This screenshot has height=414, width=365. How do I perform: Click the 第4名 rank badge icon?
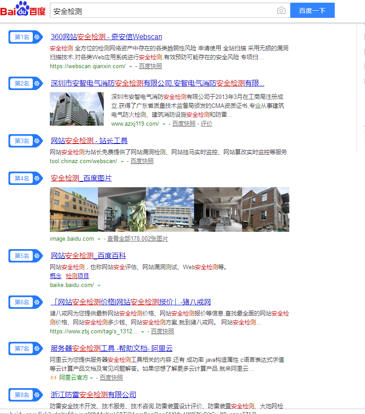tap(25, 178)
